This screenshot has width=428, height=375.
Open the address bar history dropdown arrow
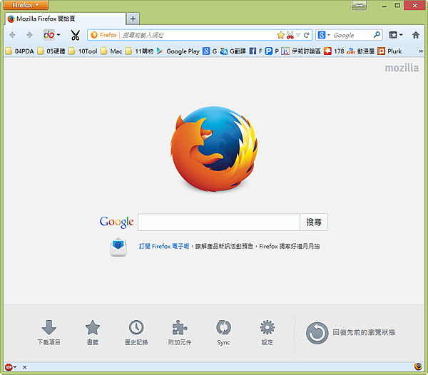tap(298, 35)
